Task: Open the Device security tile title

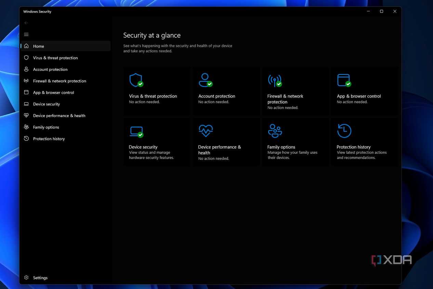Action: tap(143, 147)
